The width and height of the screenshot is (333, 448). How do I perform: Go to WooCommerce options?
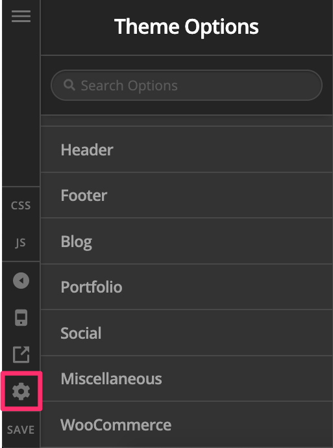click(x=186, y=425)
